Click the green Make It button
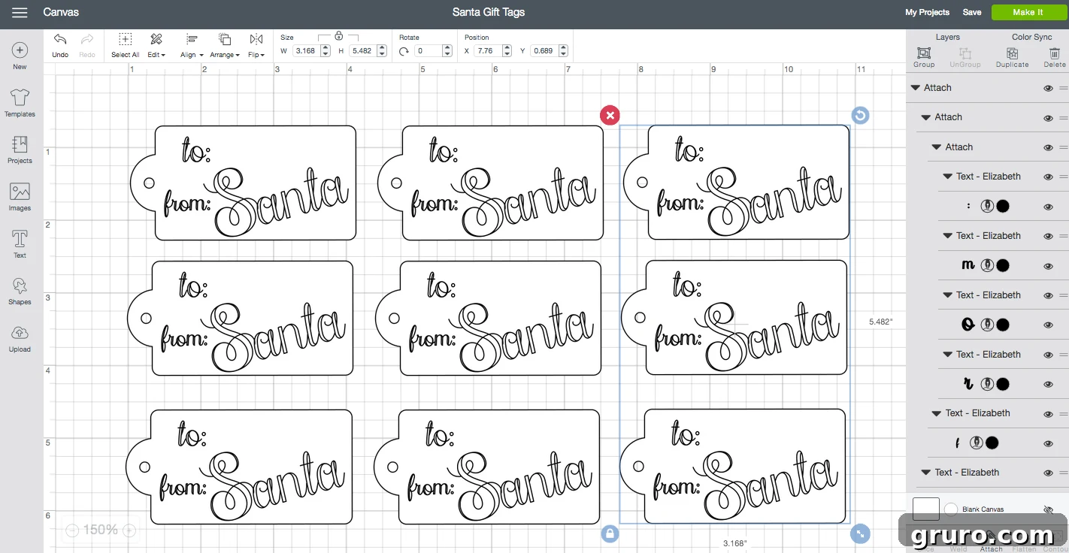Screen dimensions: 1069x553 pyautogui.click(x=1028, y=12)
